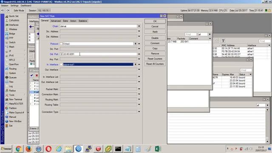
Task: Open the Session menu
Action: (5, 6)
